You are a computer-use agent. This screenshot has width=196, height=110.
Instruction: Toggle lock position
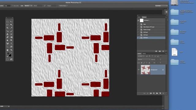point(147,63)
